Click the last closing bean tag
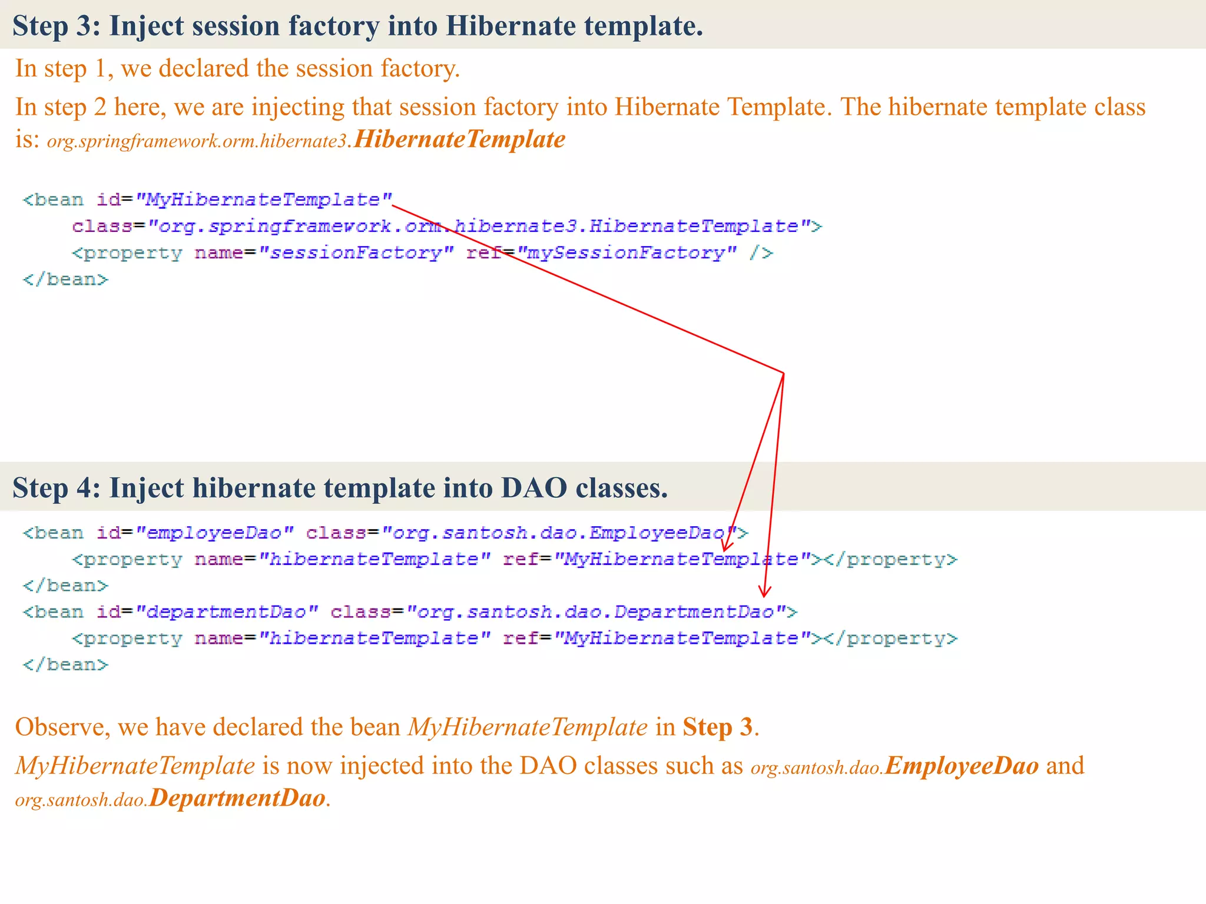1206x904 pixels. [x=65, y=665]
